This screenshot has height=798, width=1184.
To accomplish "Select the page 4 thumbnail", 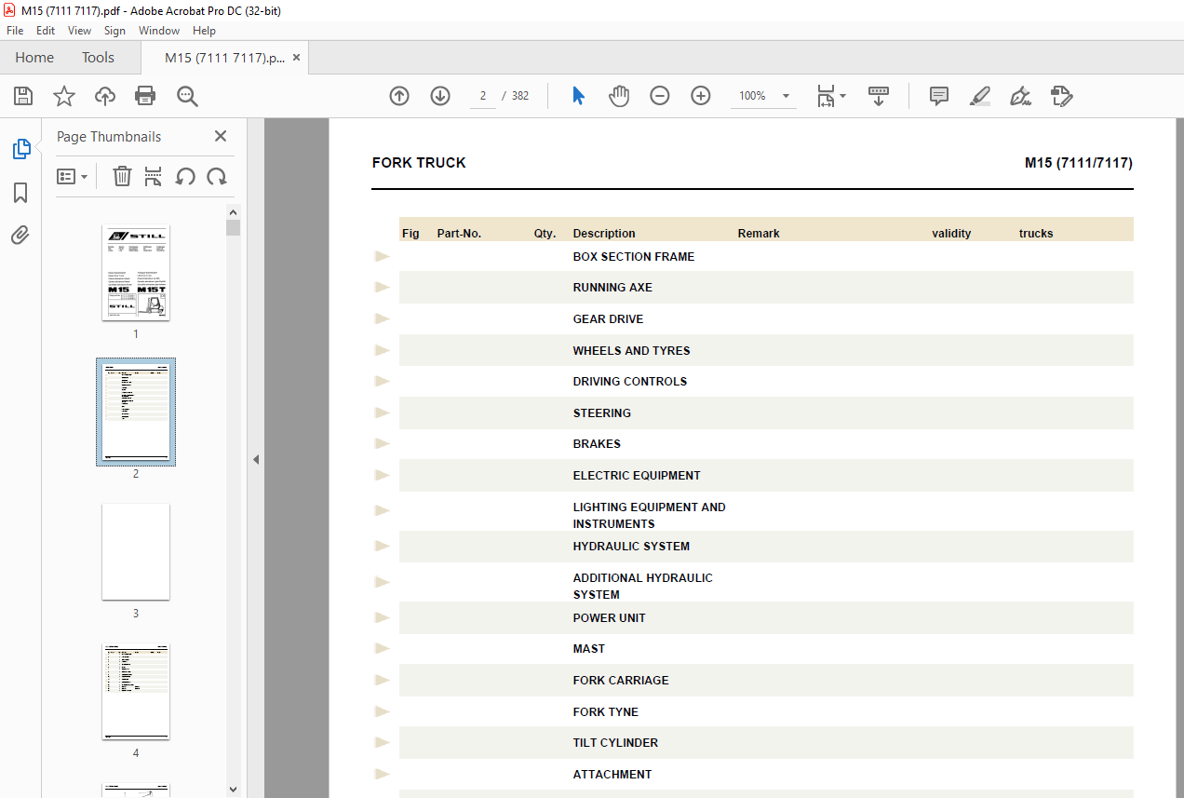I will [x=136, y=692].
